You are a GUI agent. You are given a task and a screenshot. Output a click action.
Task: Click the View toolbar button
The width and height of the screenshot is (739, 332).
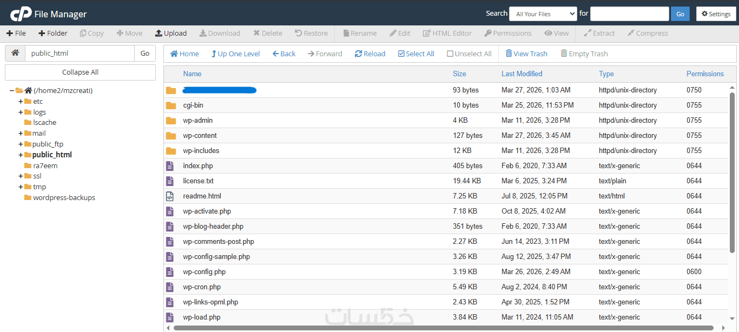point(557,33)
